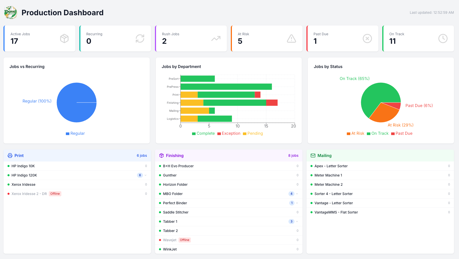Open the 8 jobs link in Finishing

pos(293,155)
